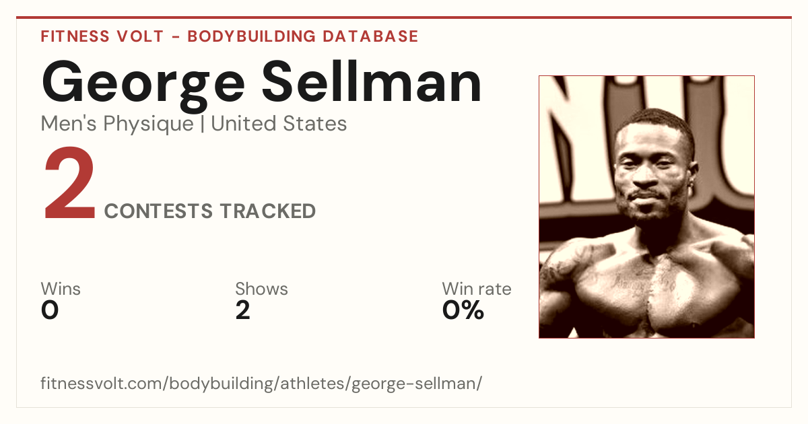808x424 pixels.
Task: Click the Wins value 0
Action: pos(50,310)
